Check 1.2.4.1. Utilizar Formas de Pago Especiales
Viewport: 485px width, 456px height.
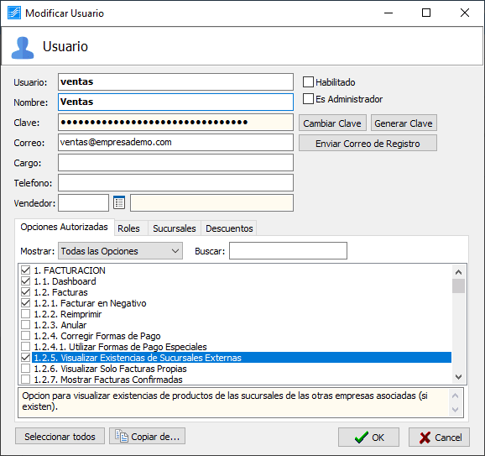coord(26,347)
